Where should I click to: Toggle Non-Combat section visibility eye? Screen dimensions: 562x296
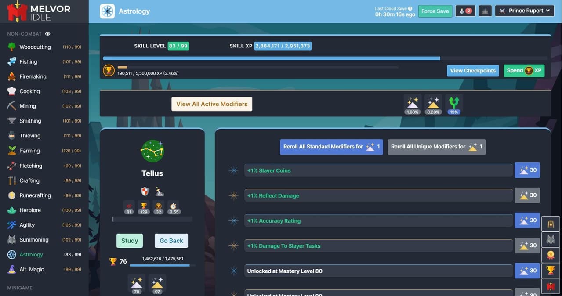pos(47,34)
